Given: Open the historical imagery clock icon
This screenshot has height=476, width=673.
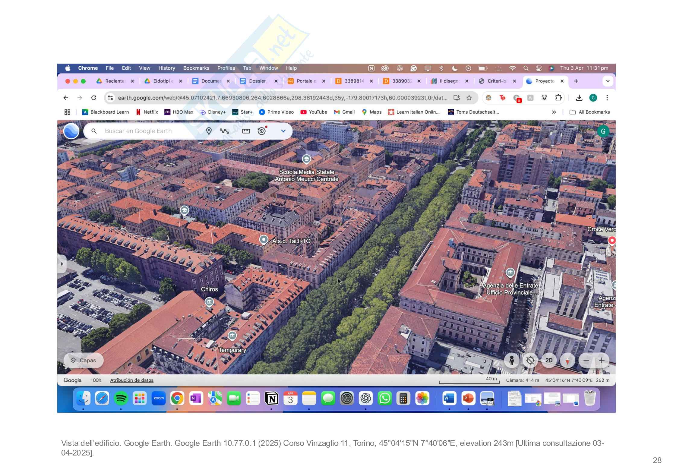Looking at the screenshot, I should (262, 131).
